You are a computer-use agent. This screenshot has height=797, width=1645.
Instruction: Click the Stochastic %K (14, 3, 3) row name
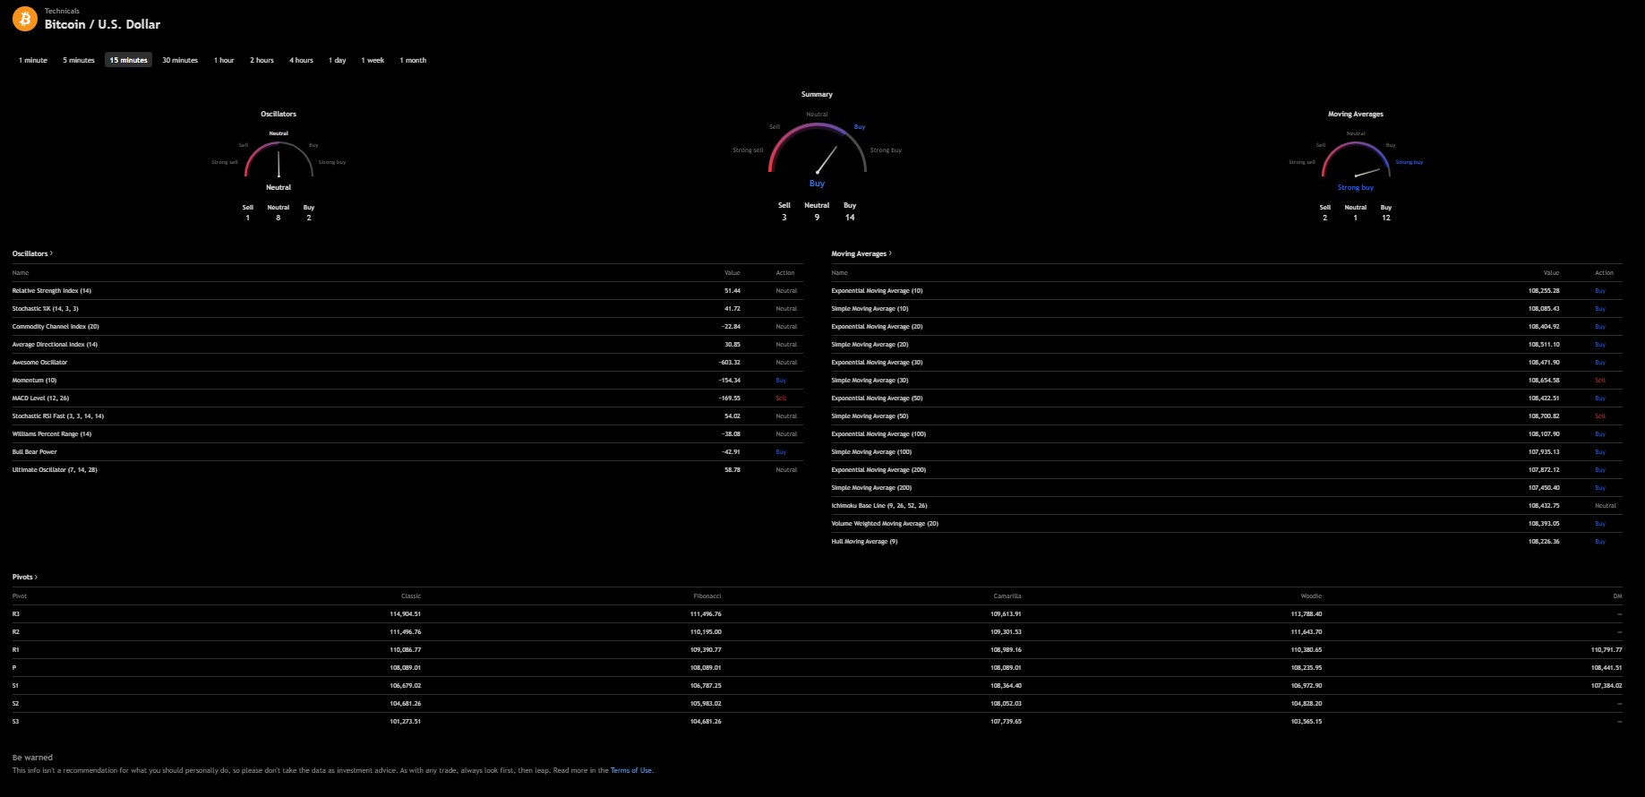click(45, 309)
